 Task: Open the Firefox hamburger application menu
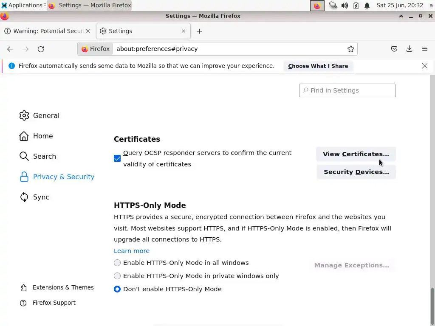point(424,49)
